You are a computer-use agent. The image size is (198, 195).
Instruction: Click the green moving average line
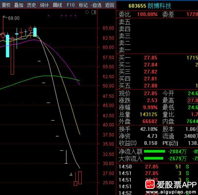[44, 76]
